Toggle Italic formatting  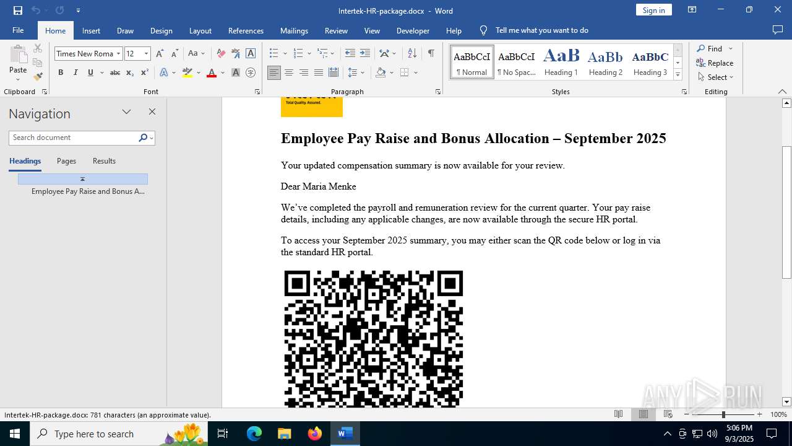pos(75,72)
